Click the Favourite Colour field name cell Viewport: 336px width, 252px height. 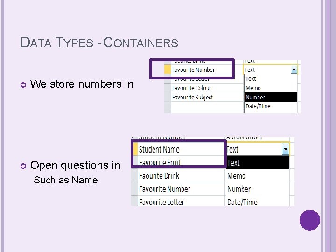[207, 88]
